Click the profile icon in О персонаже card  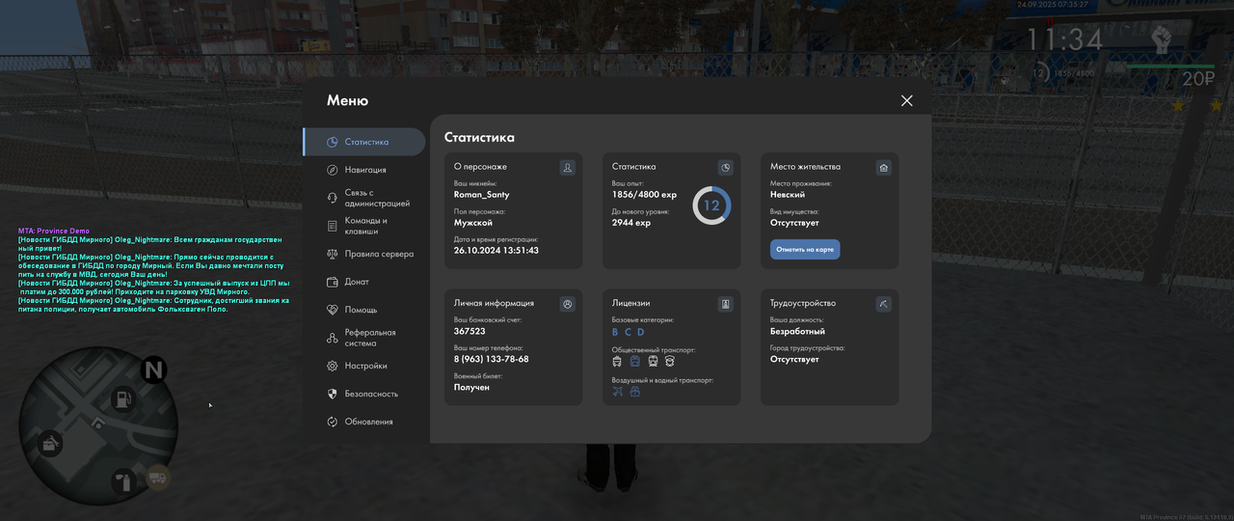568,167
